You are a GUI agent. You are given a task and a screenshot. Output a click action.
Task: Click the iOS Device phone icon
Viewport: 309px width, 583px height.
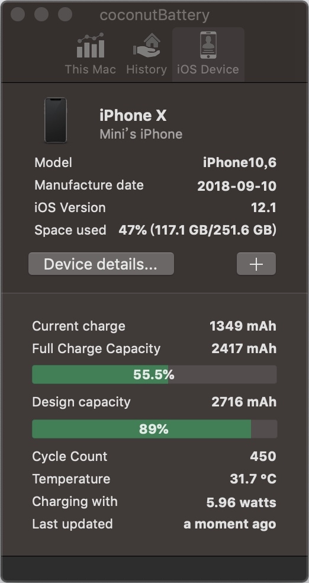(x=208, y=45)
